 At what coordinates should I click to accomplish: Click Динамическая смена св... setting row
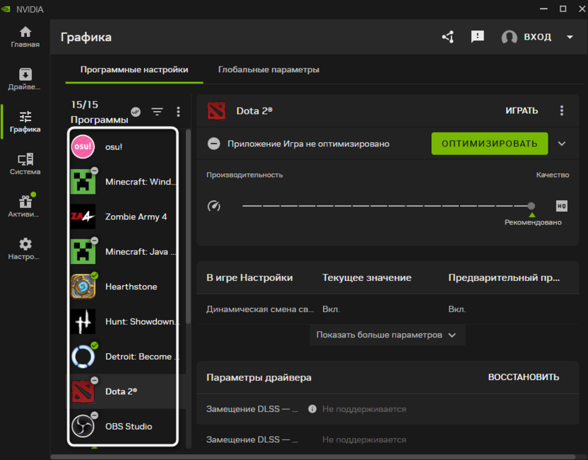click(x=387, y=309)
